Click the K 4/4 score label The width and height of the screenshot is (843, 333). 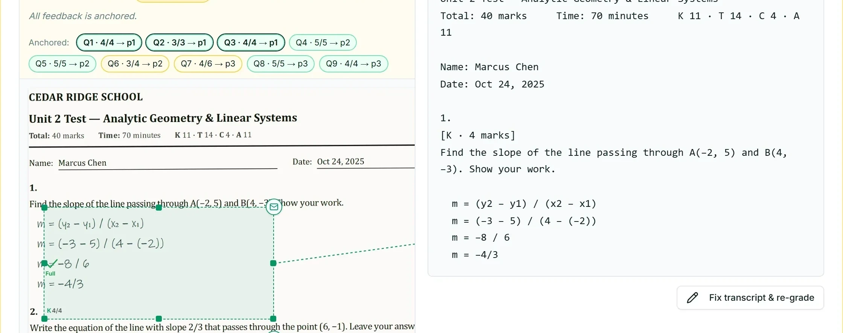(55, 310)
